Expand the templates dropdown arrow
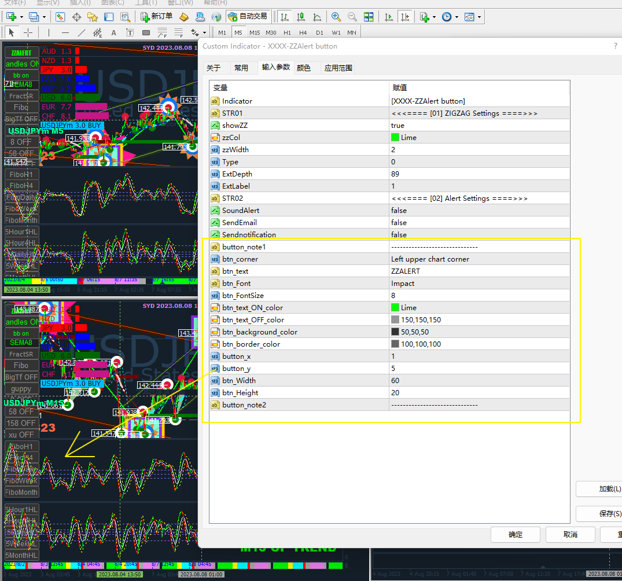Screen dimensions: 622x581 click(479, 17)
